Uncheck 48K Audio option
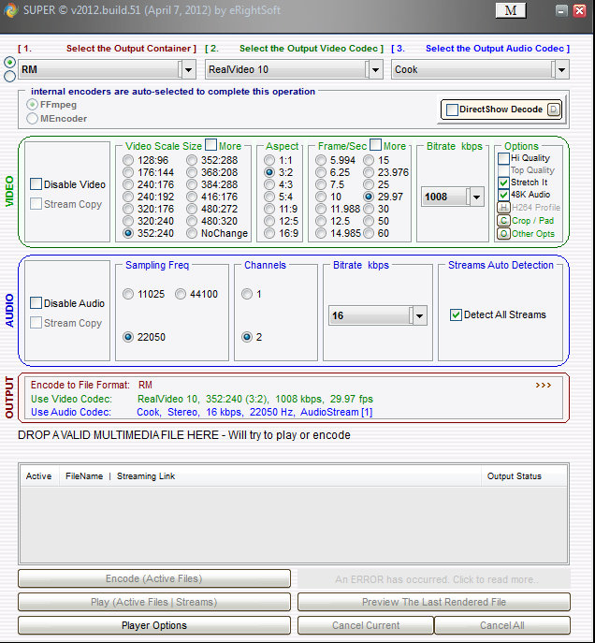 pyautogui.click(x=503, y=195)
